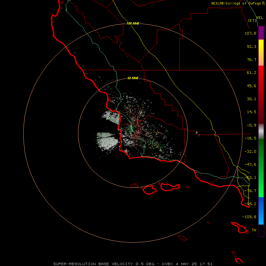The width and height of the screenshot is (266, 266).
Task: Click the 92.3 velocity scale value
Action: click(252, 46)
